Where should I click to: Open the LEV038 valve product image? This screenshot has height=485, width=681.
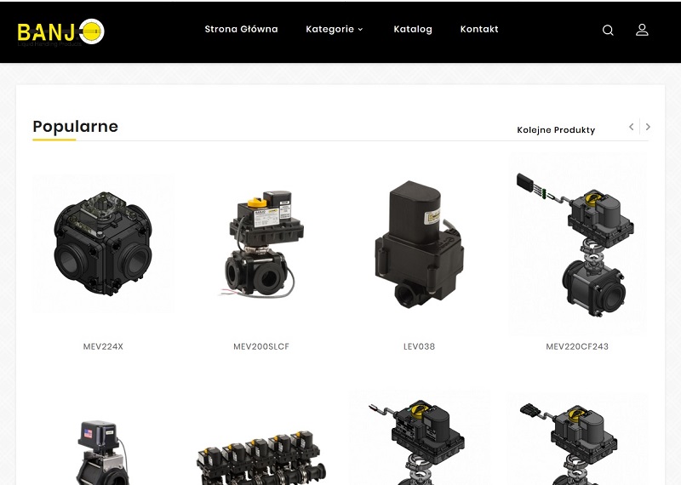[x=419, y=244]
